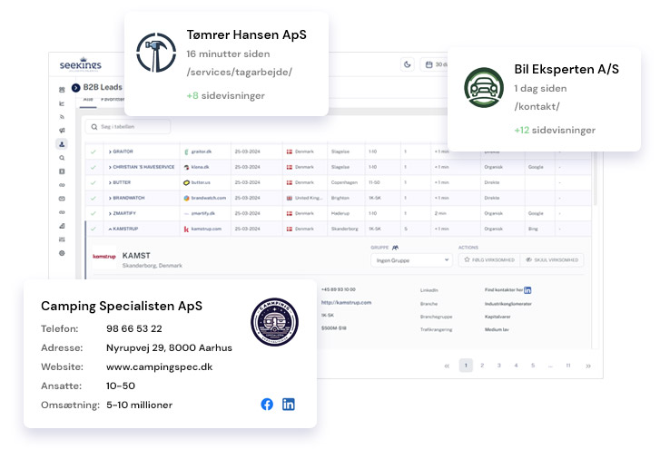The image size is (660, 459).
Task: Click round arrow icon beside B2B Leads
Action: 75,87
